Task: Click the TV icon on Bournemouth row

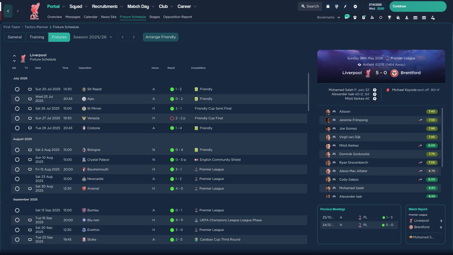Action: (x=30, y=169)
